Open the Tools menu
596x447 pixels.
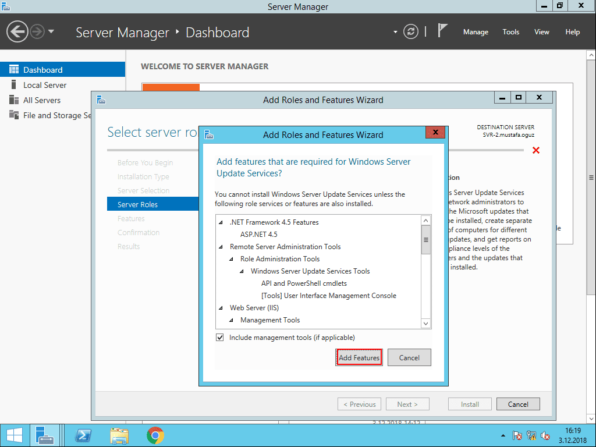[511, 32]
